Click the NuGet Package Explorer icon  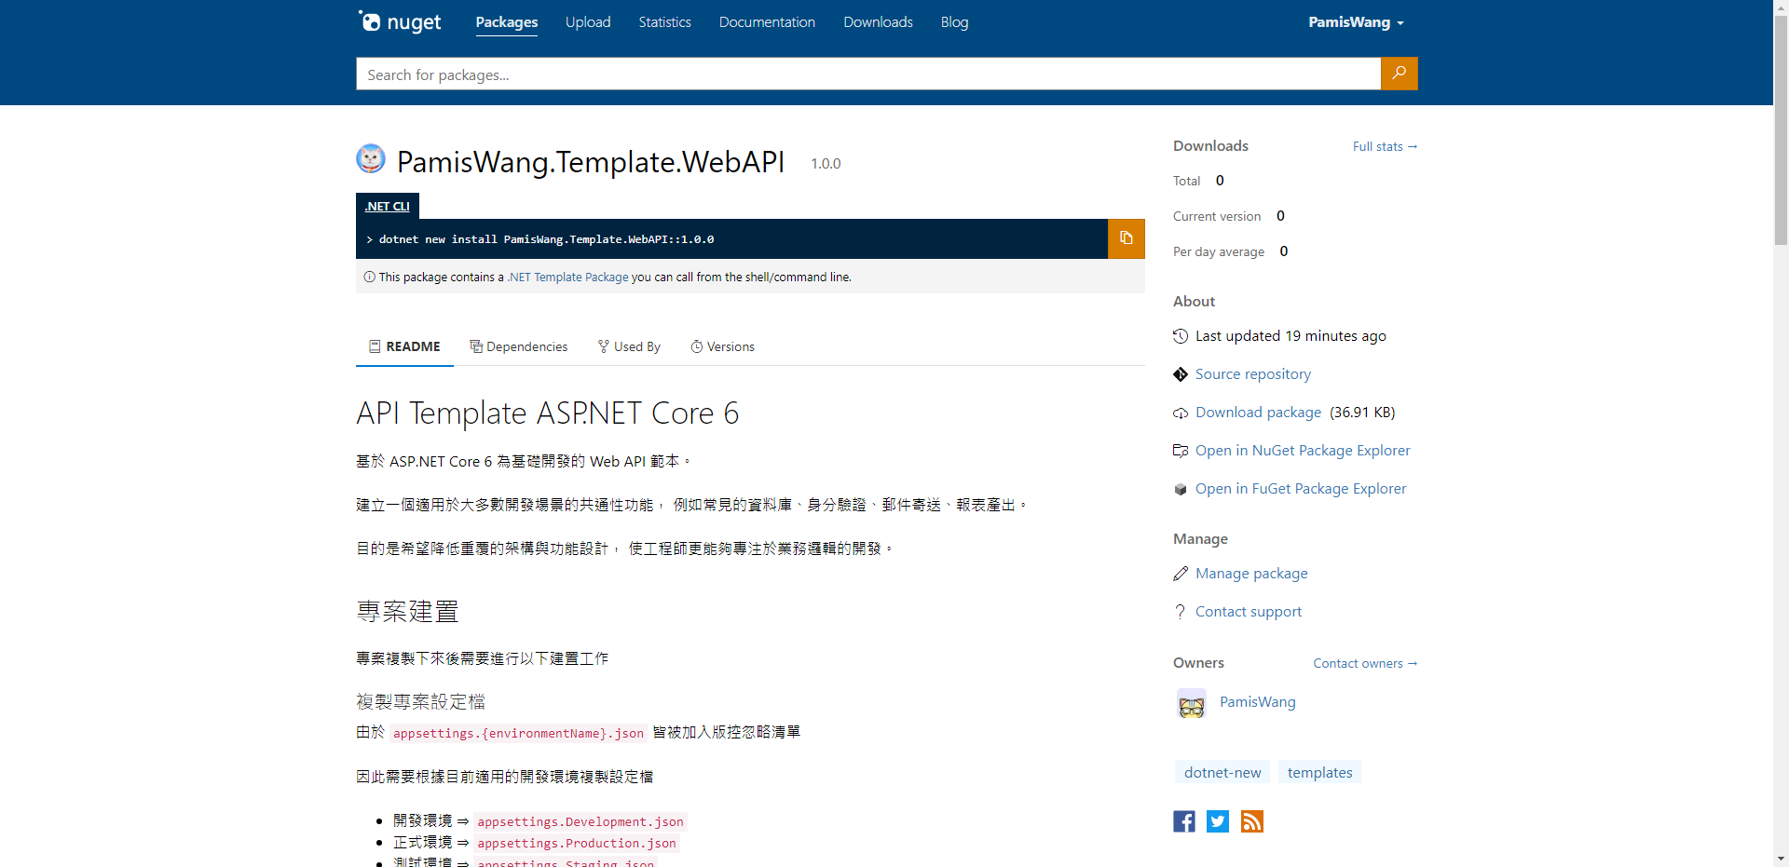(x=1181, y=451)
